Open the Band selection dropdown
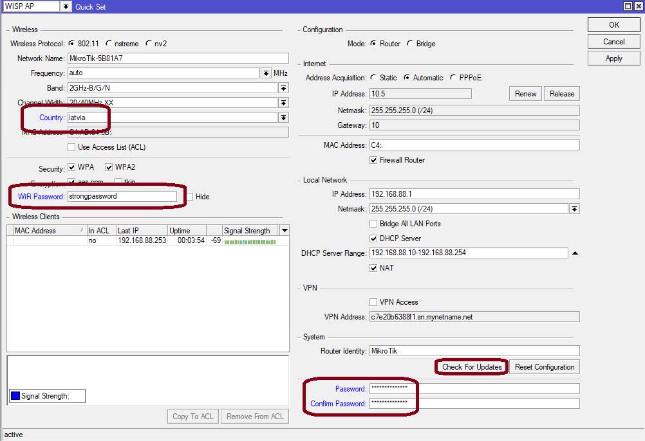 [x=283, y=88]
